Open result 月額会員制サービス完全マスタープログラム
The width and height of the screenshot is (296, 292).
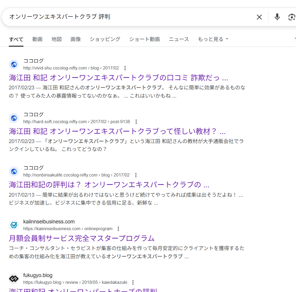[x=82, y=238]
